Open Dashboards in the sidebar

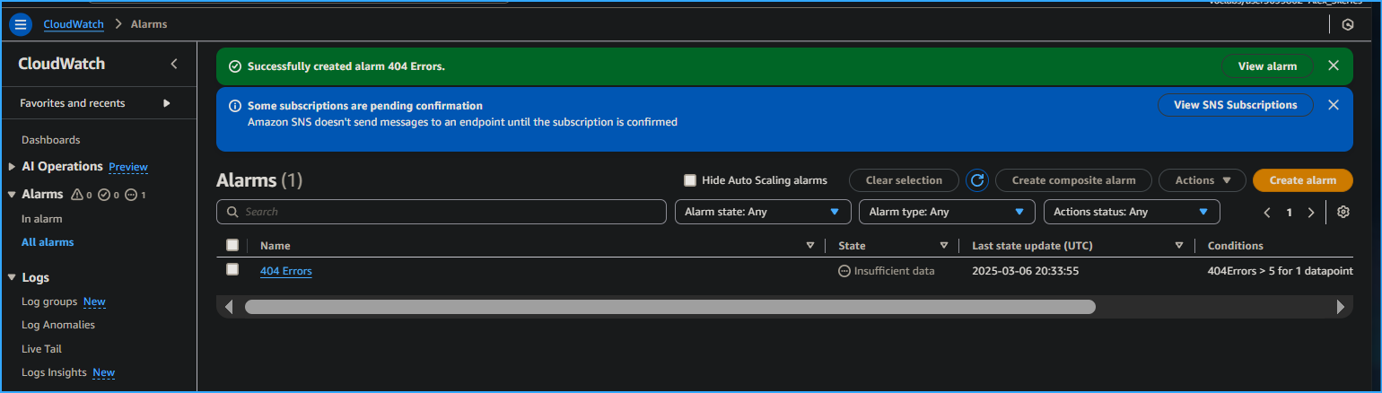point(51,140)
